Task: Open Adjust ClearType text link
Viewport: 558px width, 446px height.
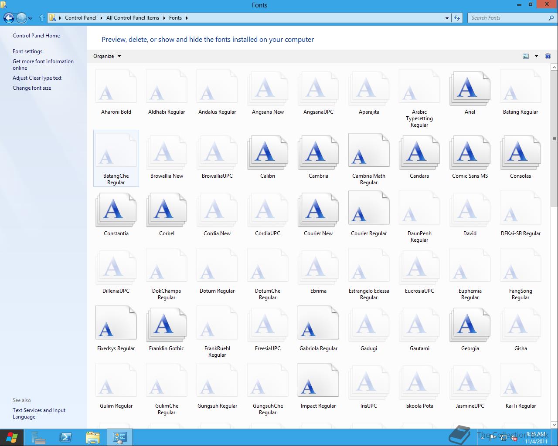Action: pyautogui.click(x=37, y=78)
